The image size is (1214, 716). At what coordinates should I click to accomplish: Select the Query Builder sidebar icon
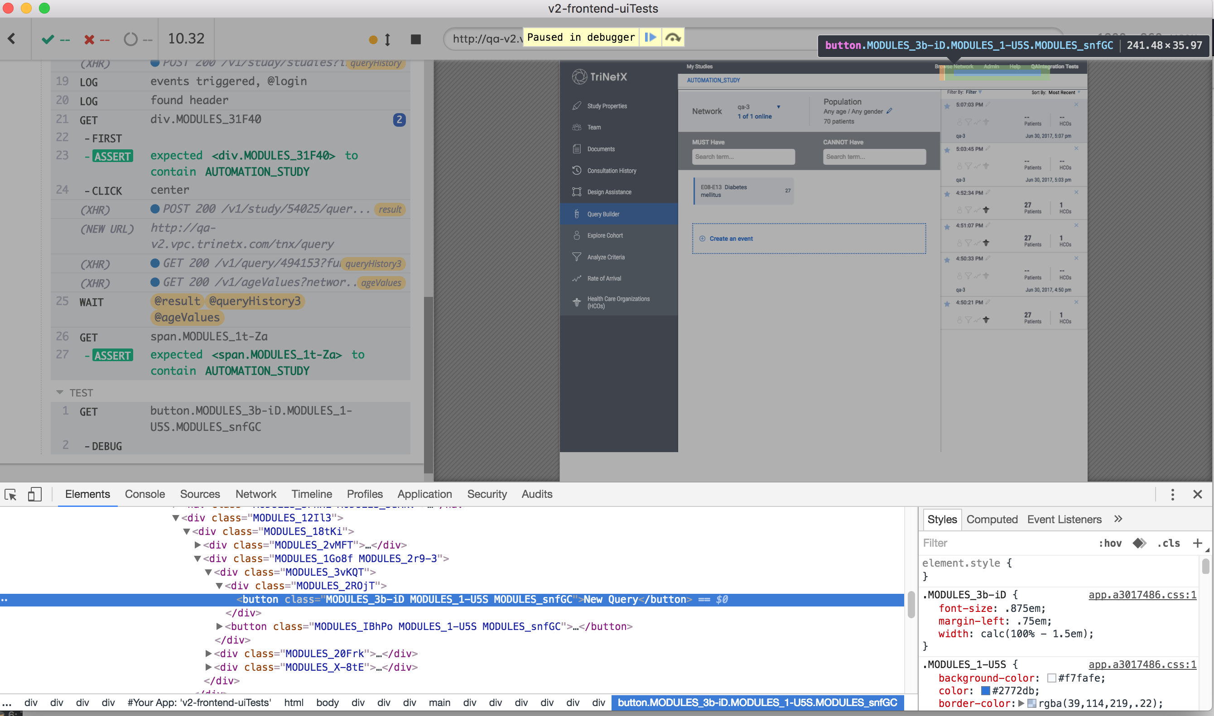pos(576,214)
